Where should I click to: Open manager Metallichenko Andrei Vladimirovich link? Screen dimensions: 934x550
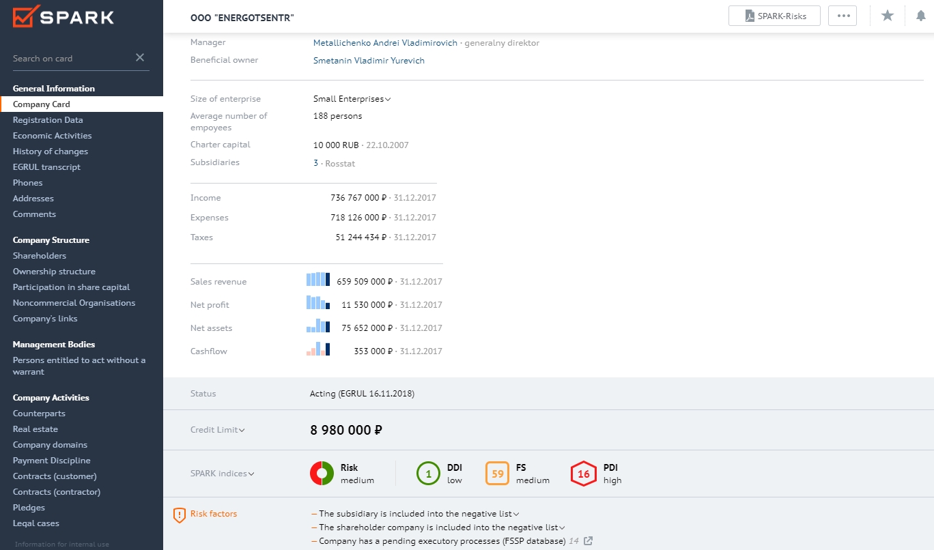(x=385, y=42)
